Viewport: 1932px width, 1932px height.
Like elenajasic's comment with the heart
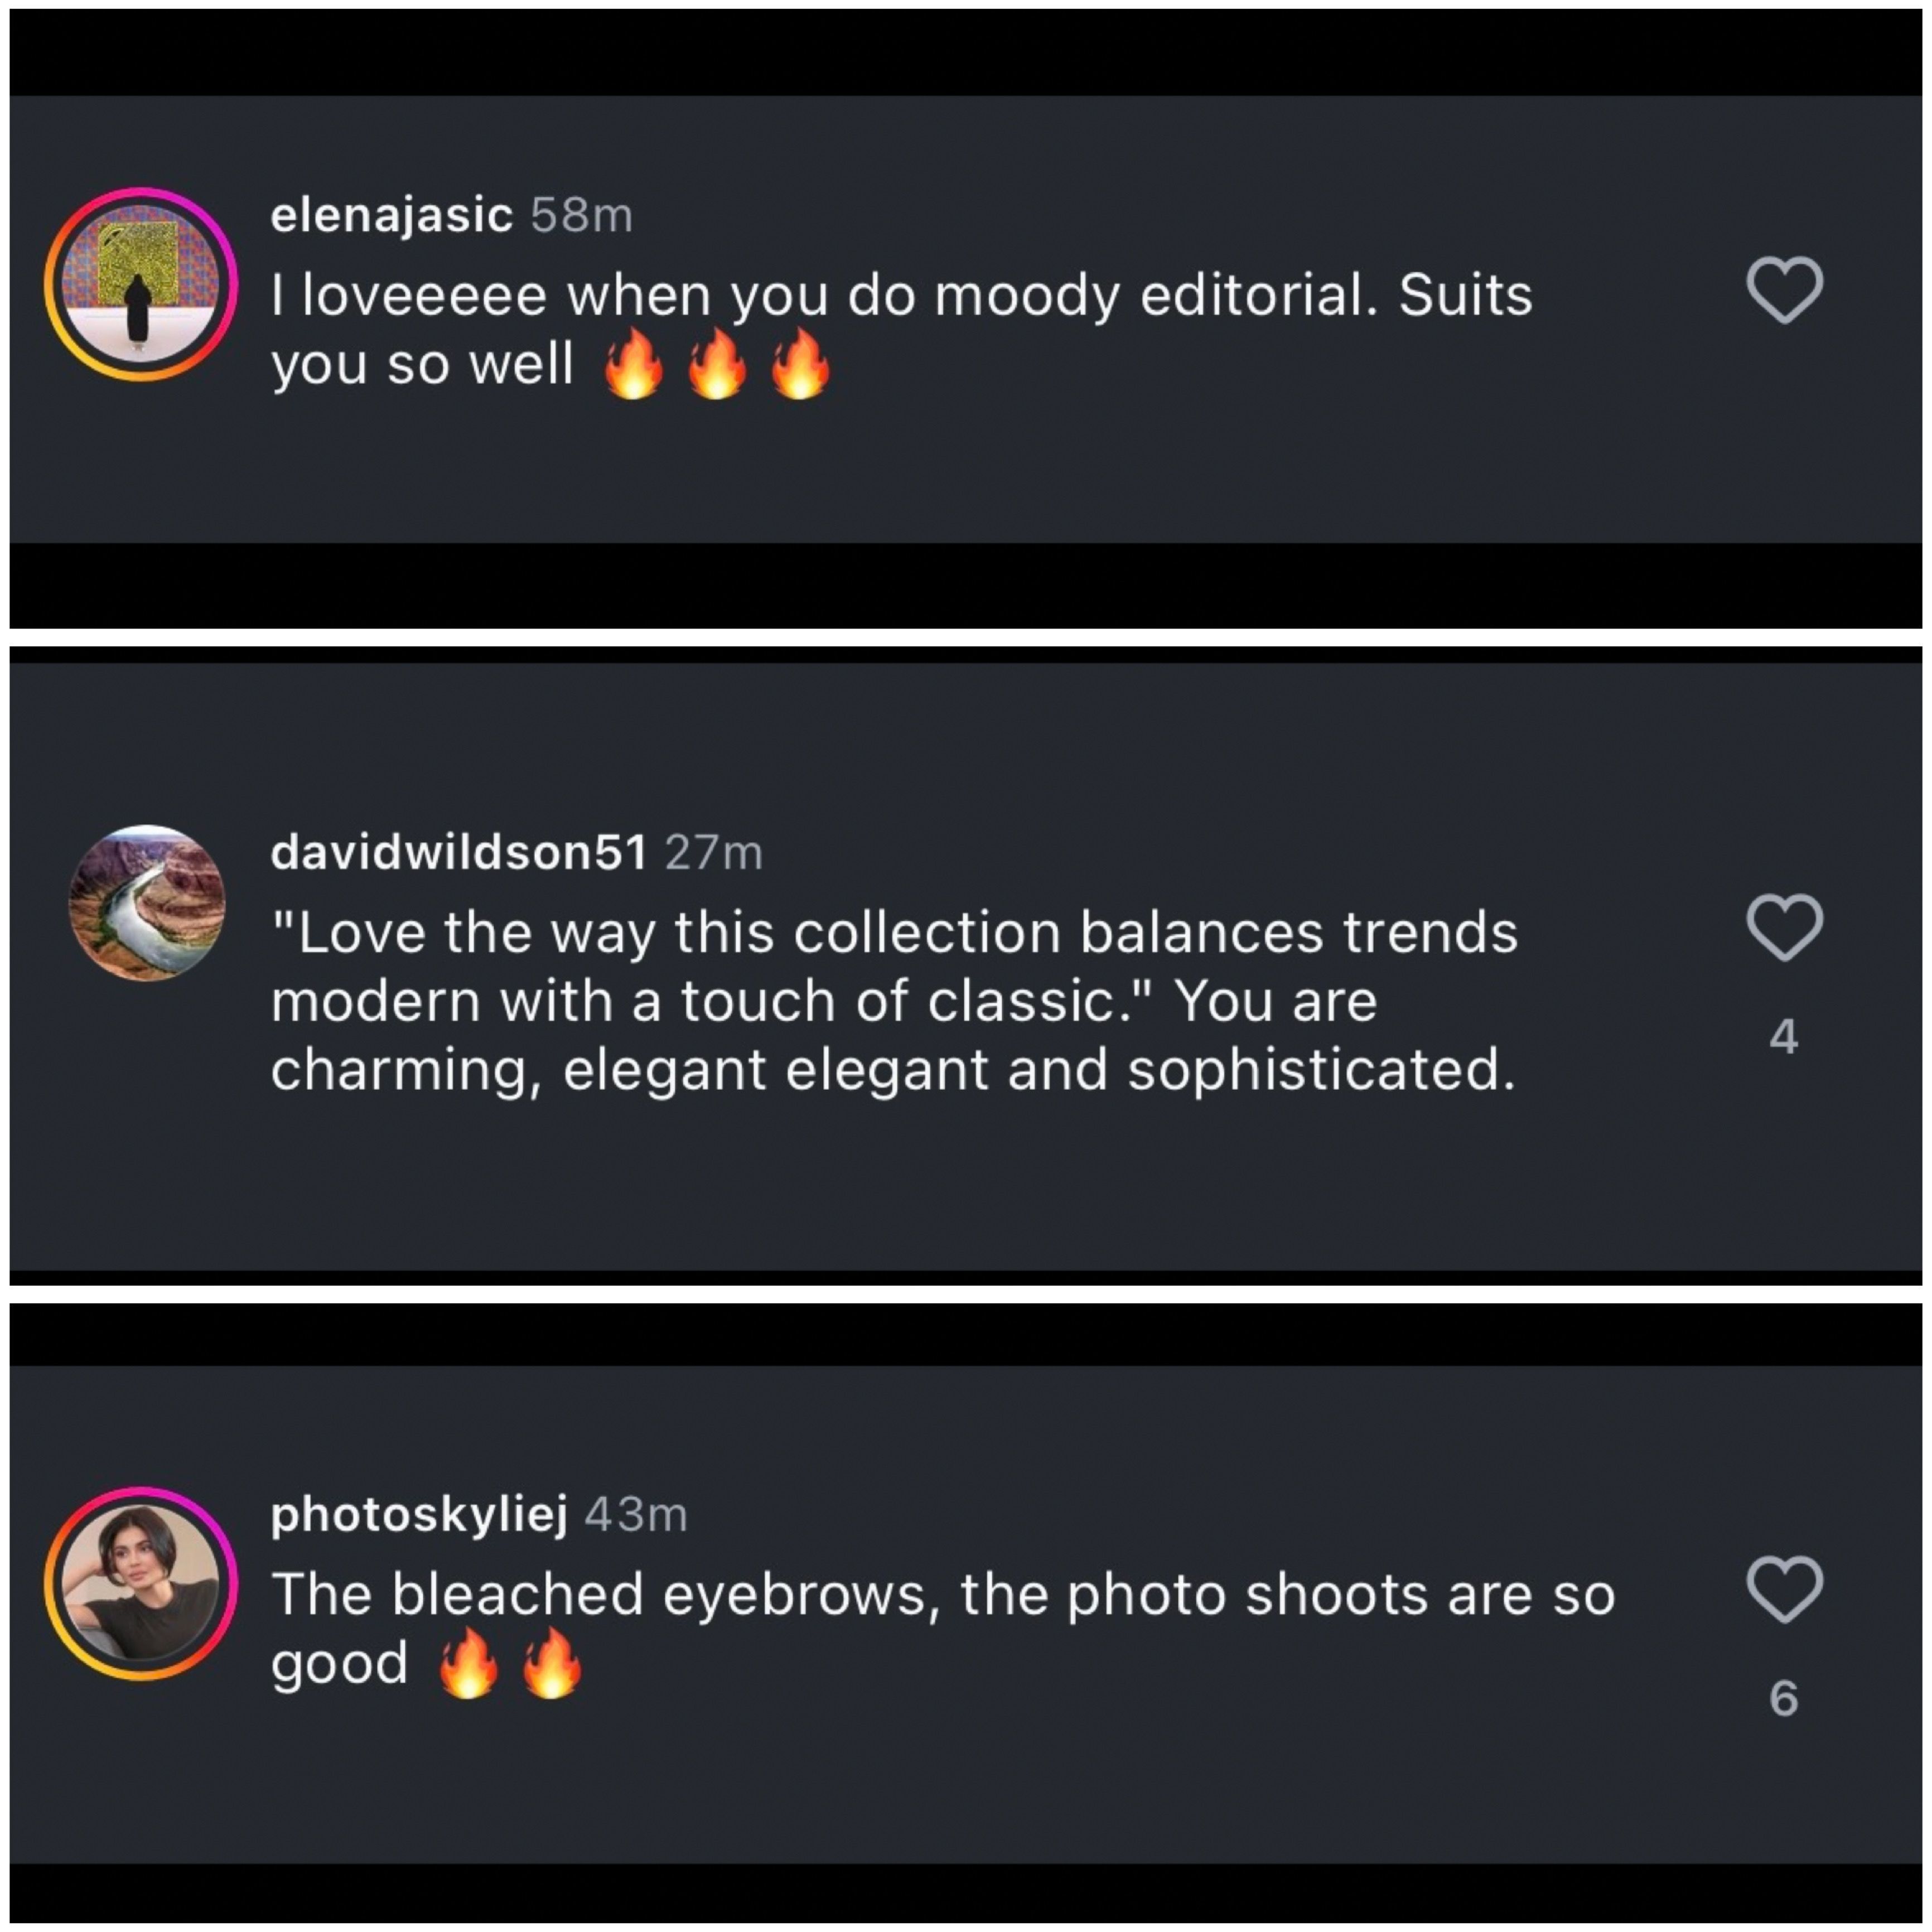pos(1785,290)
